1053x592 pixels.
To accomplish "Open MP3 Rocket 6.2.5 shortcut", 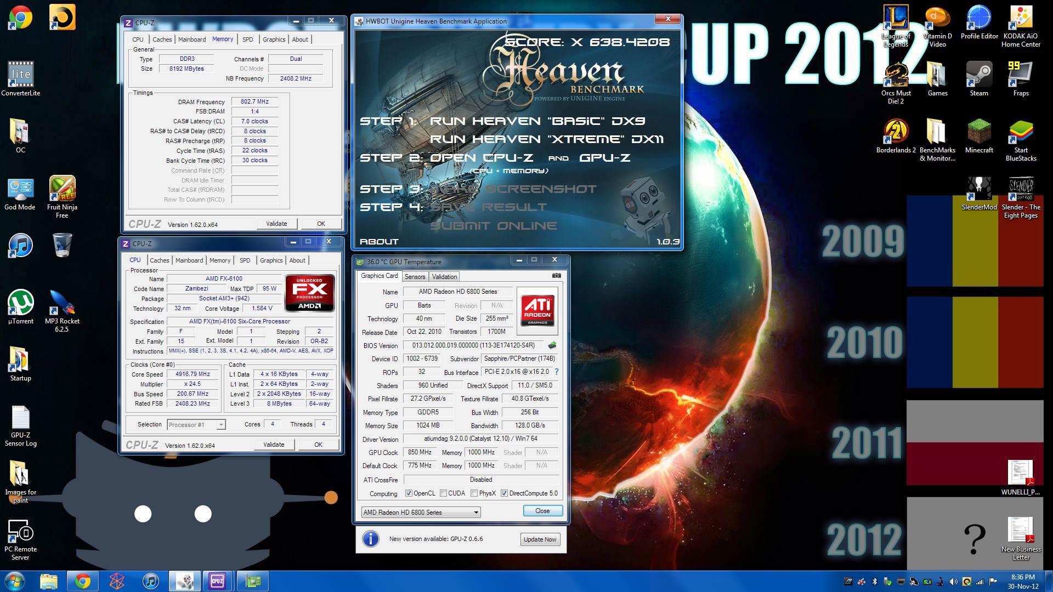I will click(62, 311).
